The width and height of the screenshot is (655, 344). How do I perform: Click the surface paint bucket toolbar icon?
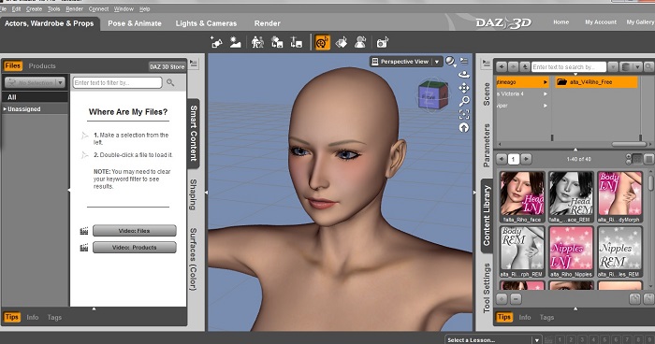tap(342, 42)
